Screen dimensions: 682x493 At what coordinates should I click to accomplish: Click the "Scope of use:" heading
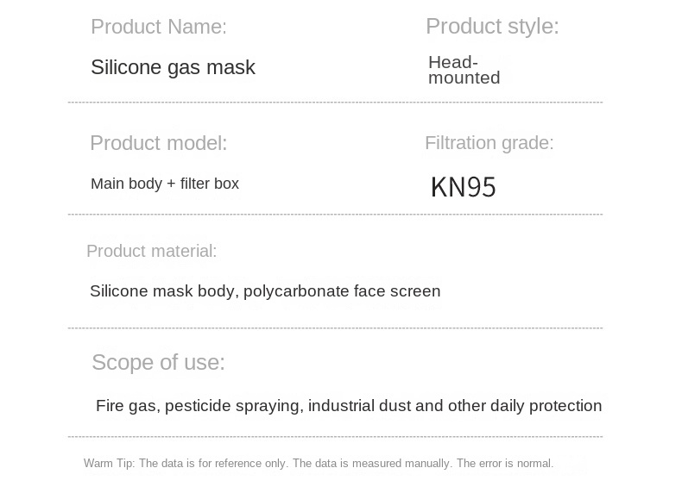(158, 362)
